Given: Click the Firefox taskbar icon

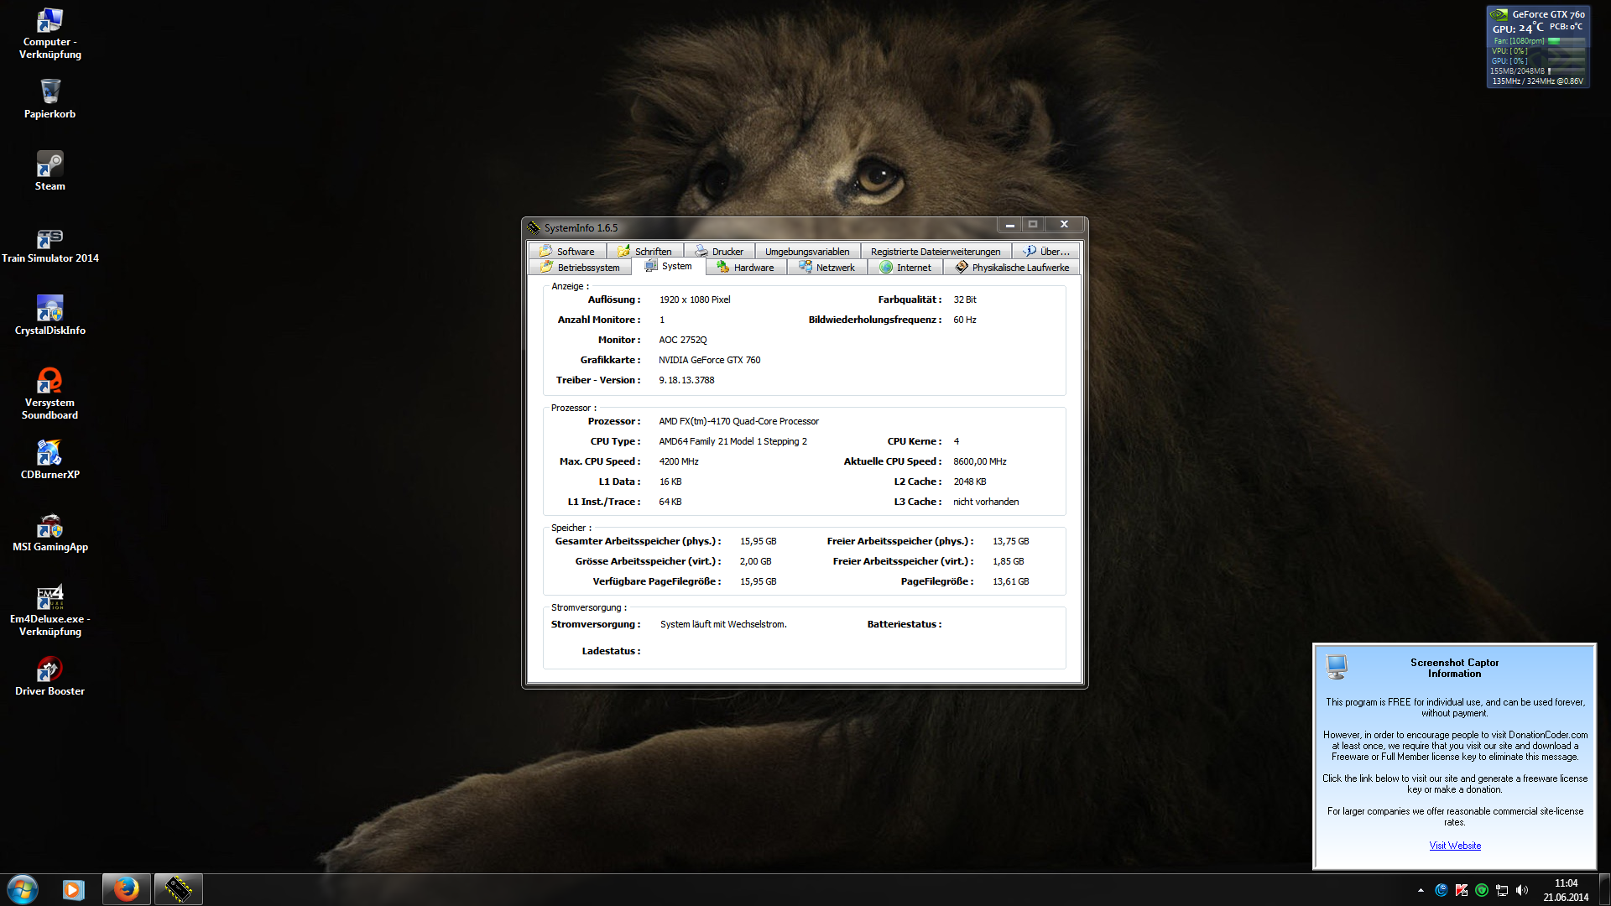Looking at the screenshot, I should click(126, 888).
